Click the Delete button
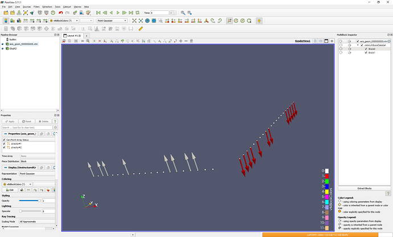Viewport: 393px width, 237px height. pyautogui.click(x=43, y=121)
